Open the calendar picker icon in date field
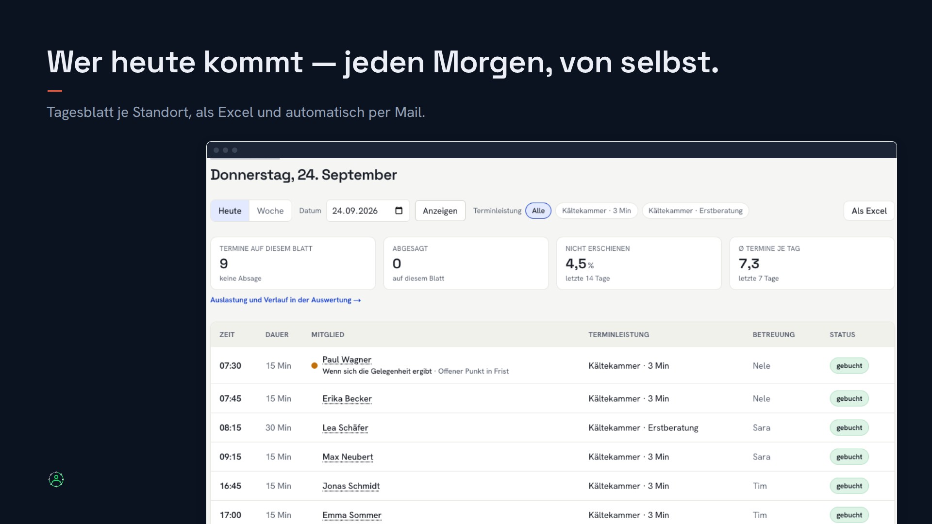This screenshot has width=932, height=524. point(399,211)
